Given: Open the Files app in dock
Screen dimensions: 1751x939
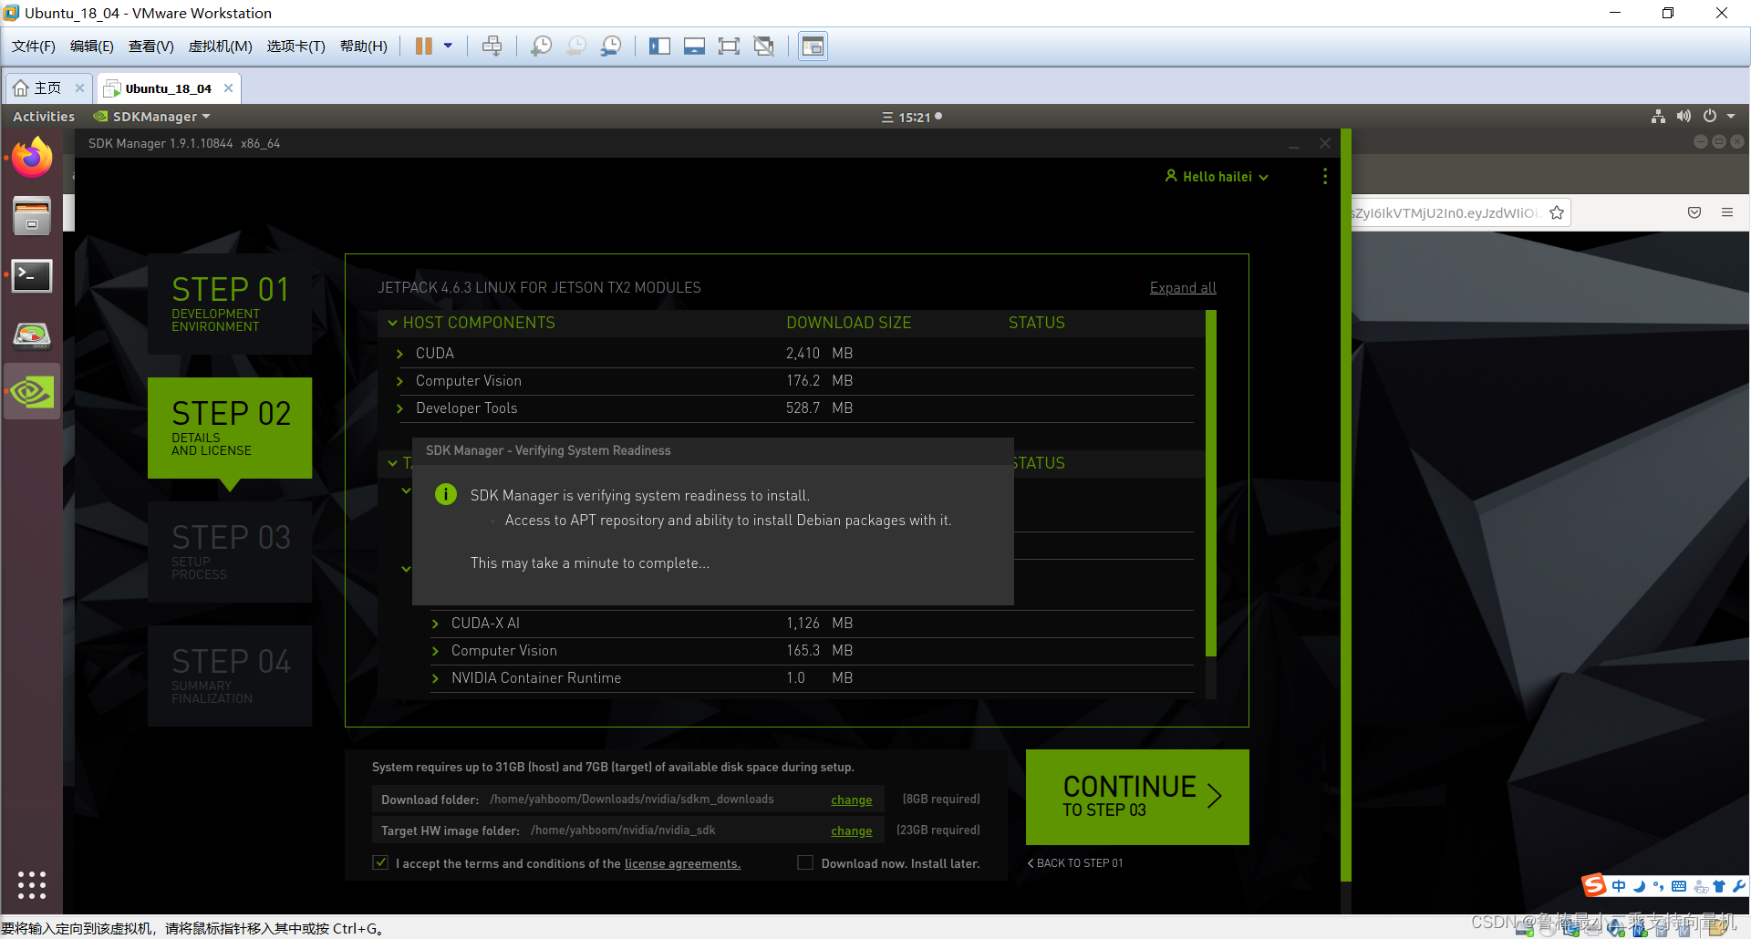Looking at the screenshot, I should click(32, 215).
